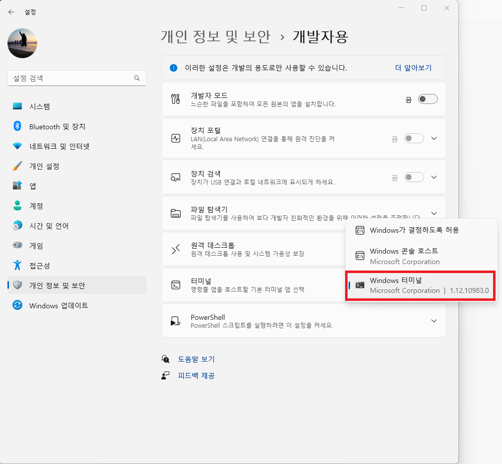Viewport: 502px width, 464px height.
Task: Click the 파일 탐색기 setting title
Action: (x=209, y=209)
